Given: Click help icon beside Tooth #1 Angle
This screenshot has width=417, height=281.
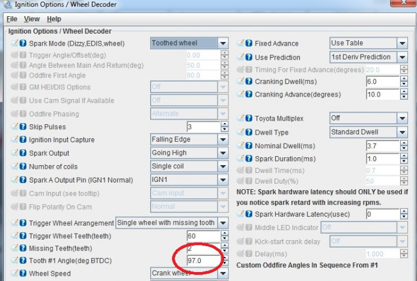Looking at the screenshot, I should point(23,261).
